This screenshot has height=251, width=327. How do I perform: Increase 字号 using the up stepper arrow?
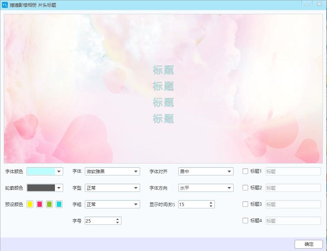[x=117, y=218]
